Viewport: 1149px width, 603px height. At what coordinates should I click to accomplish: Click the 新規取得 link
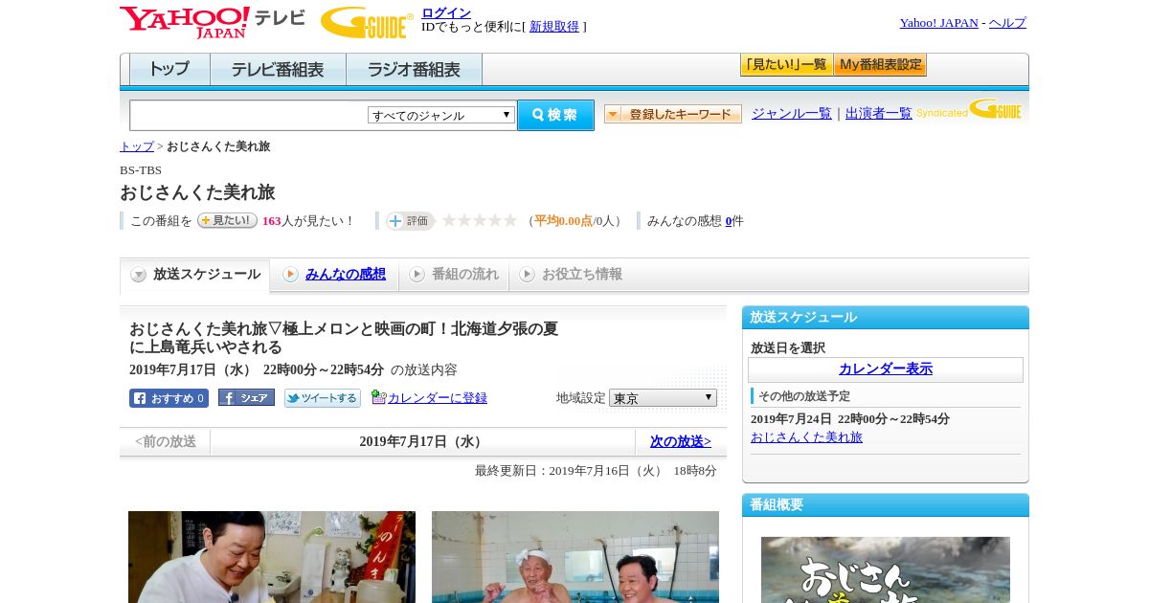[x=554, y=27]
